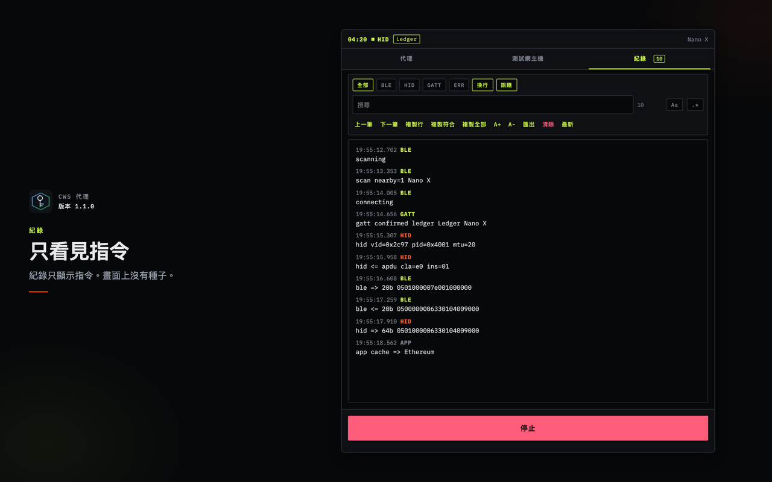
Task: Decrease log font size with A-
Action: (511, 125)
